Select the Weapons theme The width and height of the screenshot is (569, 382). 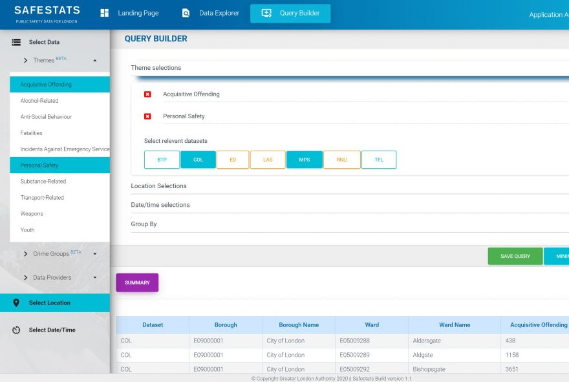coord(32,213)
